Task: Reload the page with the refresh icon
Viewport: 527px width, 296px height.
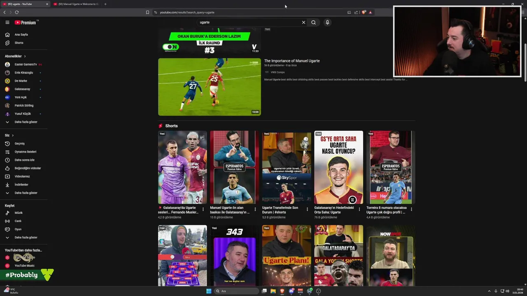Action: pyautogui.click(x=17, y=12)
